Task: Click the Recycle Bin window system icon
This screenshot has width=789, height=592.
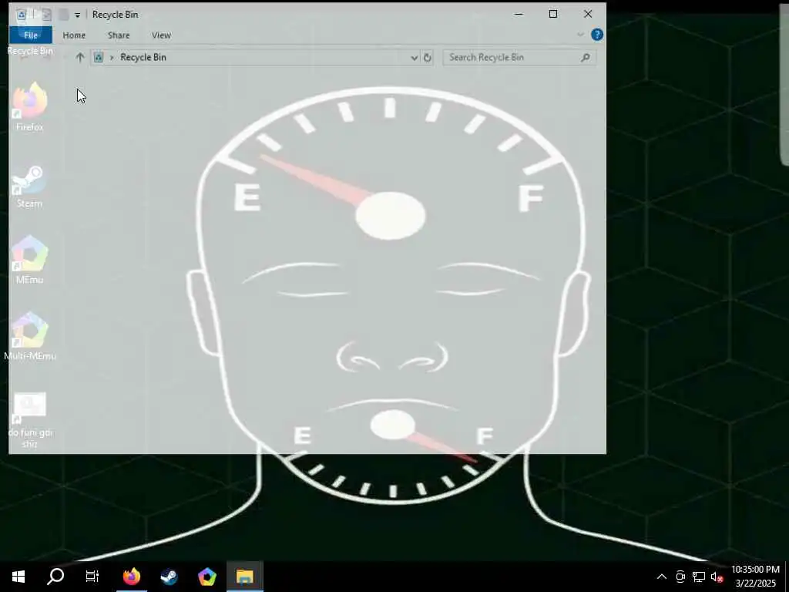Action: 21,15
